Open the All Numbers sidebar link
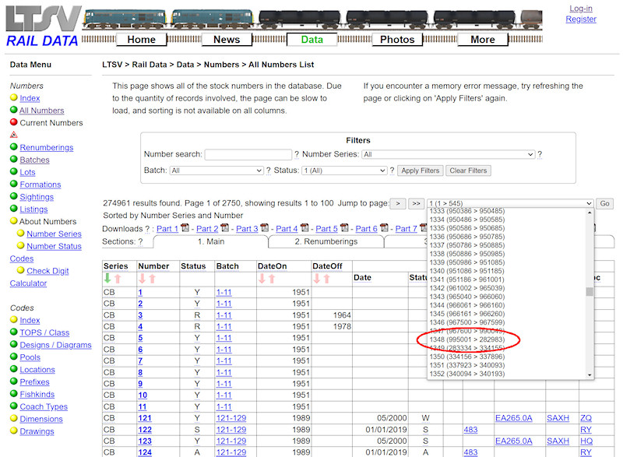 click(x=40, y=110)
